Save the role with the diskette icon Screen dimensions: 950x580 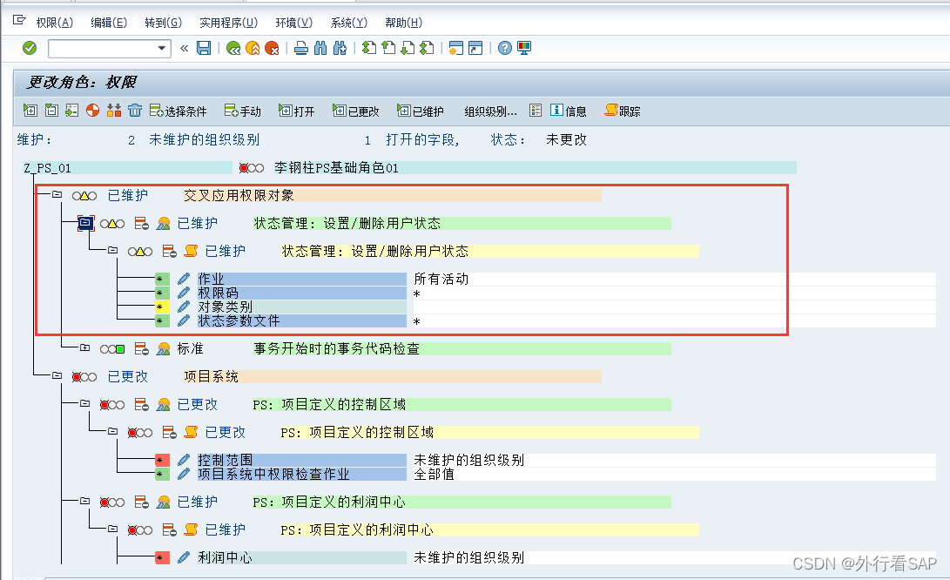pyautogui.click(x=204, y=48)
